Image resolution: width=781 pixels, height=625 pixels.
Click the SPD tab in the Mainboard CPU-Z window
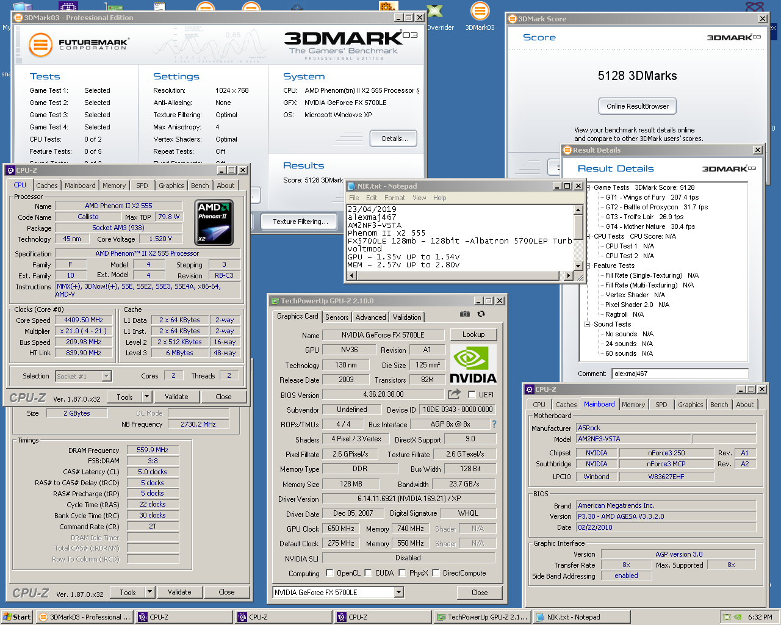tap(661, 405)
